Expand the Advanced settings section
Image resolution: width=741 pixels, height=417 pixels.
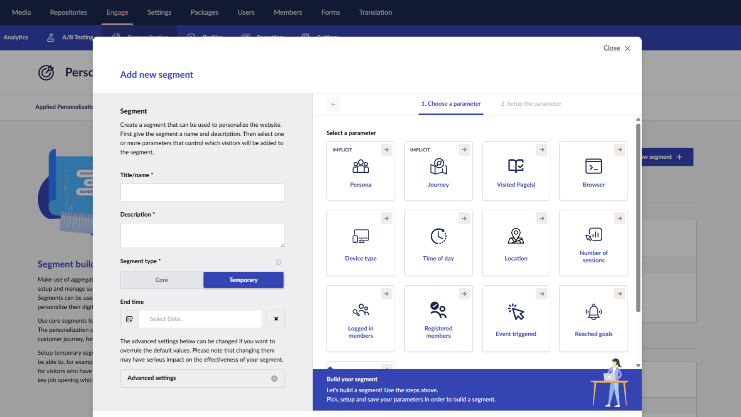202,378
